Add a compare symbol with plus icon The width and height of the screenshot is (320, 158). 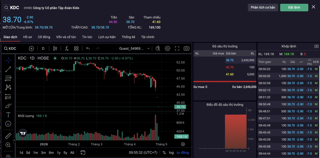31,48
